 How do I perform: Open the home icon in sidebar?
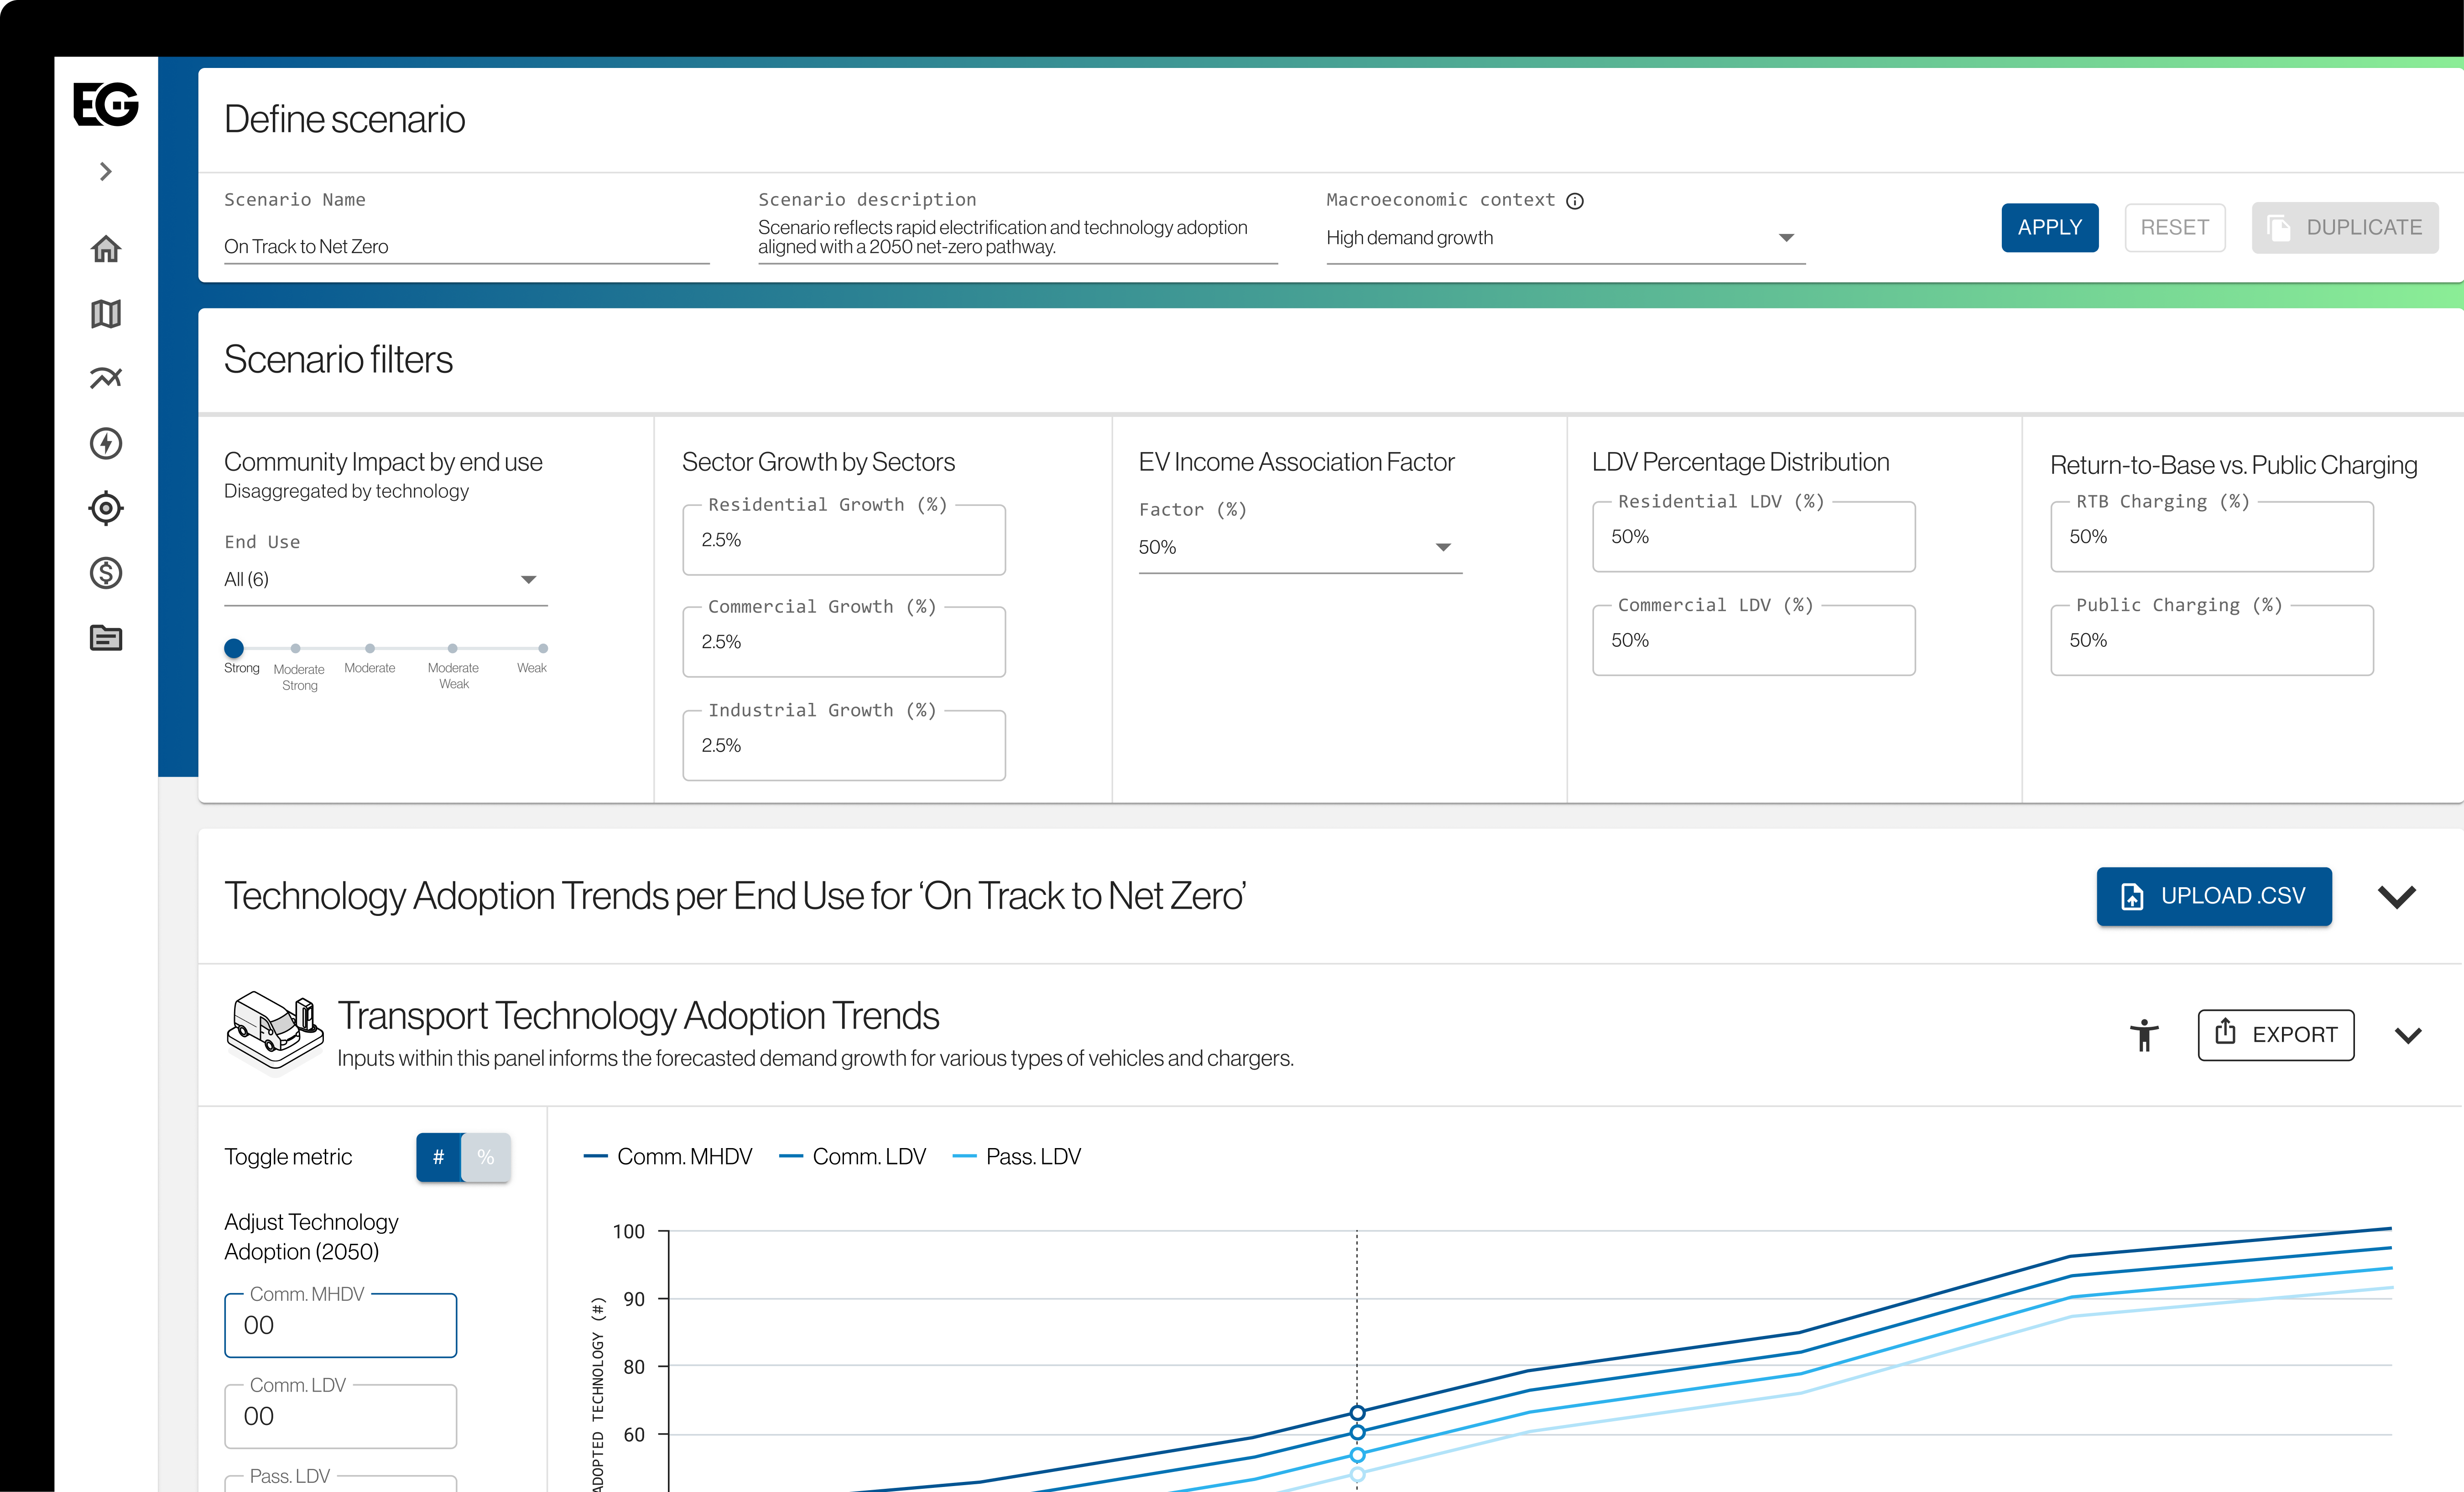(x=106, y=249)
